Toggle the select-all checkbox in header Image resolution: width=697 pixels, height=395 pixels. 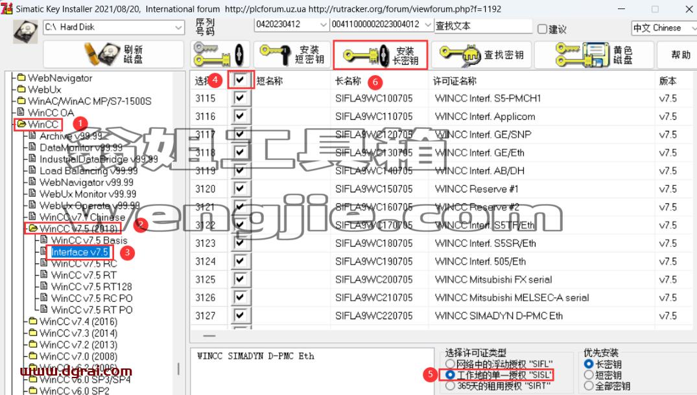point(240,80)
